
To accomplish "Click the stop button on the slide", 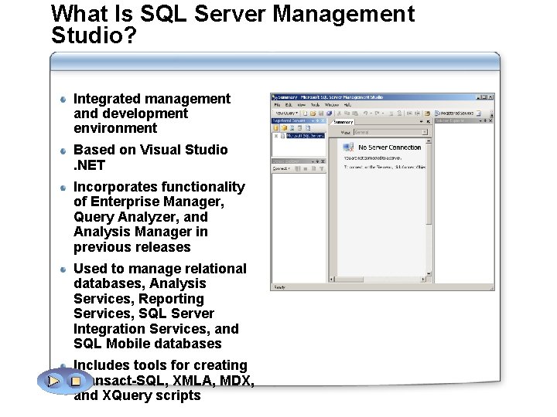I will (76, 381).
